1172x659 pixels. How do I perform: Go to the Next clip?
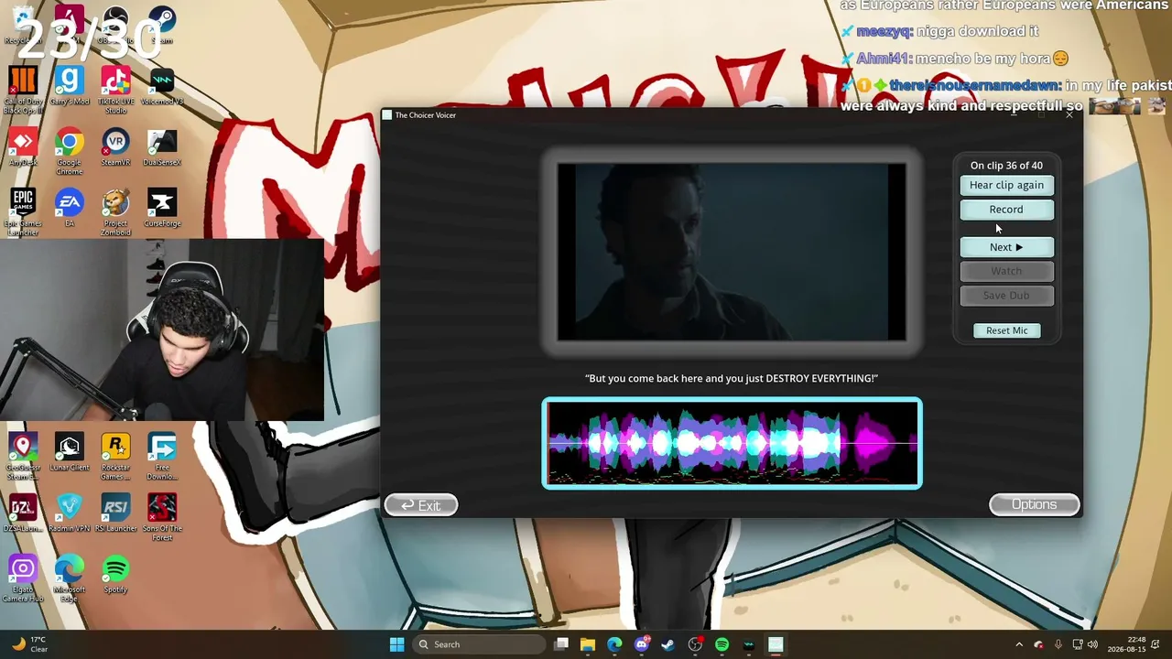click(x=1006, y=247)
